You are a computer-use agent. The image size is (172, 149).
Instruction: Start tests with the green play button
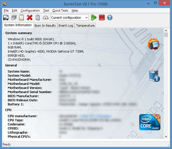click(x=94, y=18)
